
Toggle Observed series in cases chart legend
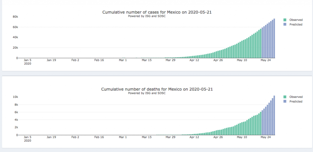pos(296,20)
